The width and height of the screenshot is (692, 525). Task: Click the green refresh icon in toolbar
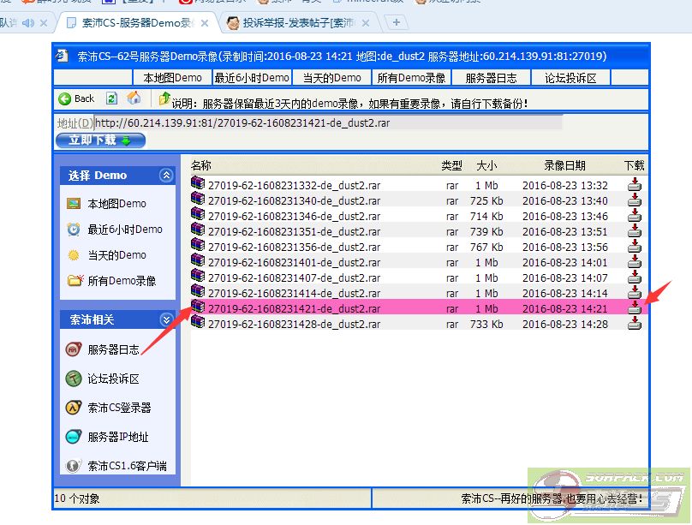(x=111, y=98)
